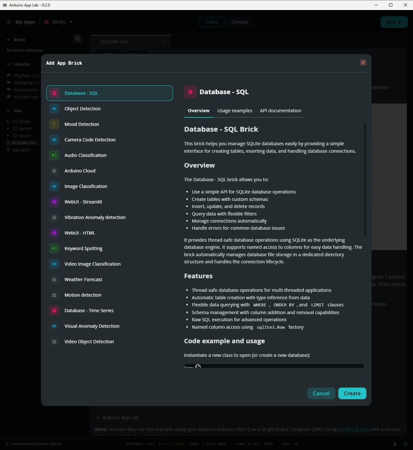Close the Add App Brick dialog
The height and width of the screenshot is (450, 413).
point(363,62)
